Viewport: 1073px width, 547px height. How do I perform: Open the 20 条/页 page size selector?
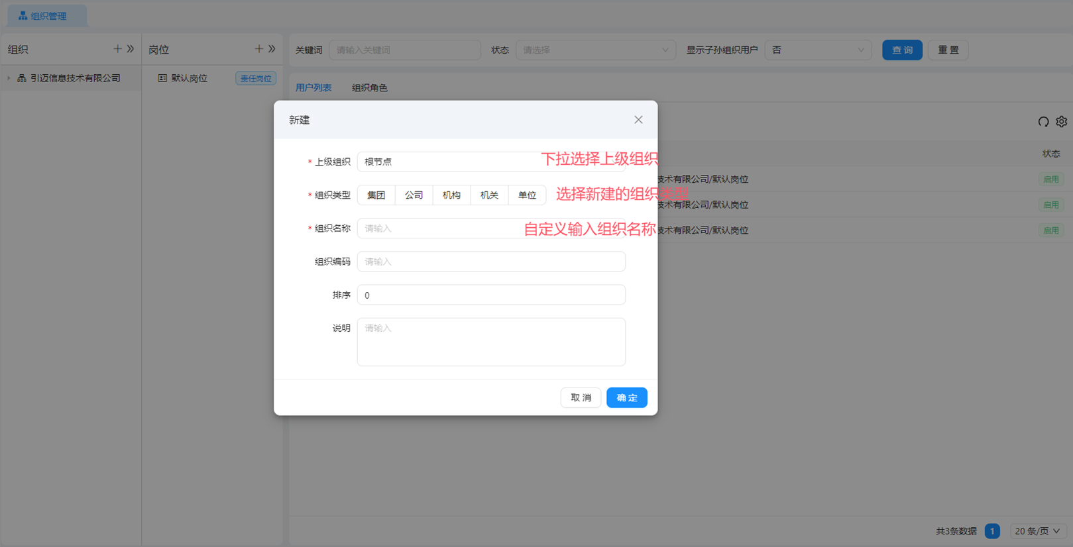click(1037, 531)
